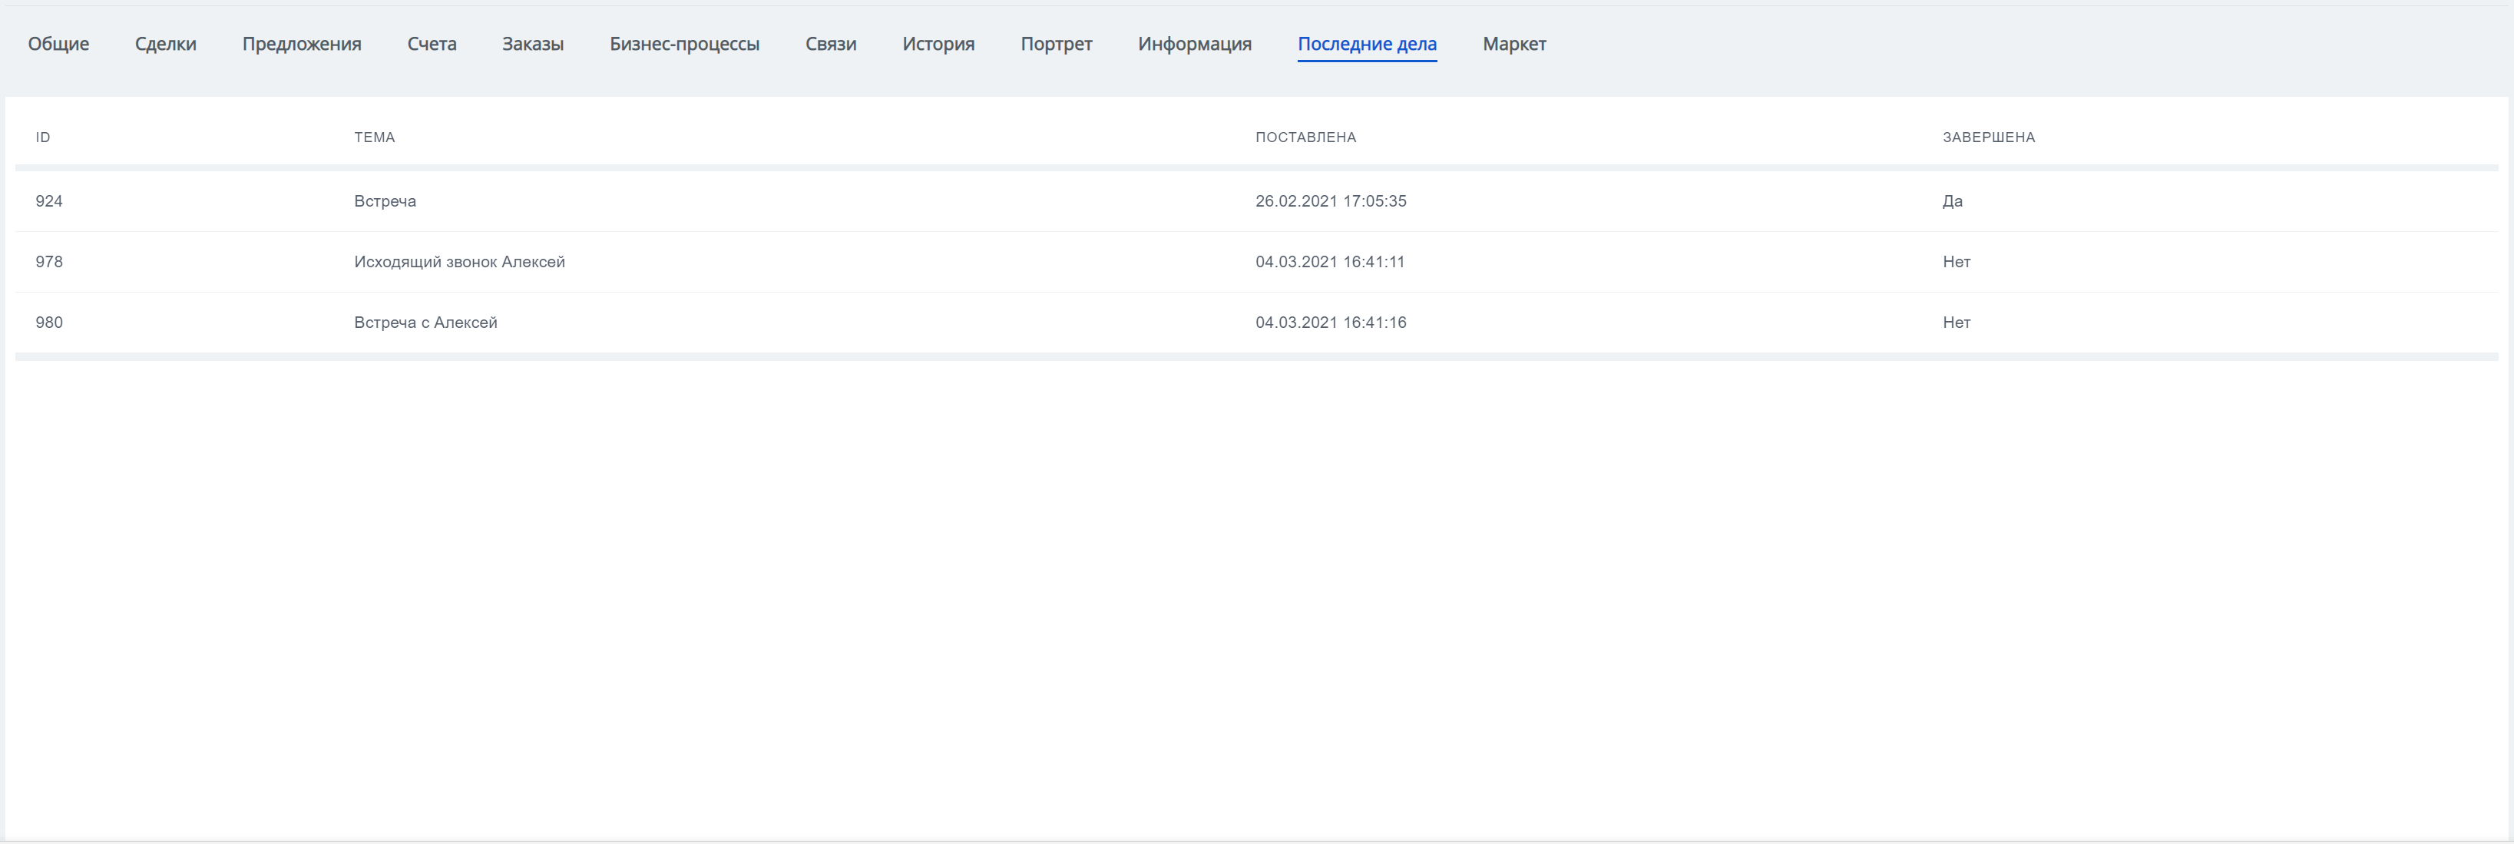
Task: Select ID cell 980
Action: point(49,322)
